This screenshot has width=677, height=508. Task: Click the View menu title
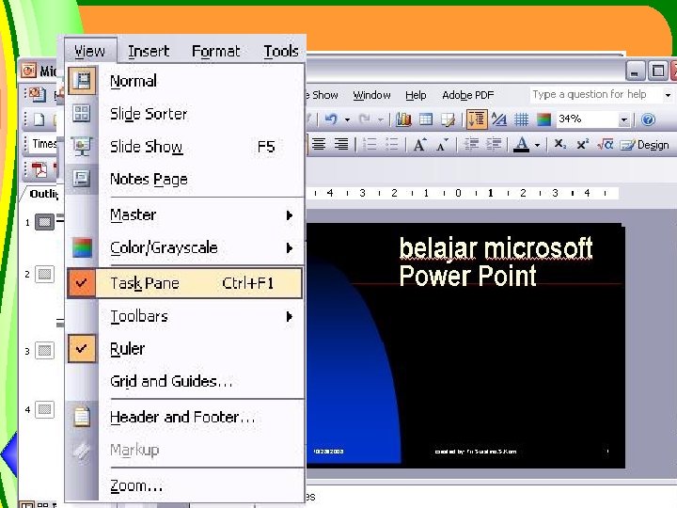pos(90,51)
